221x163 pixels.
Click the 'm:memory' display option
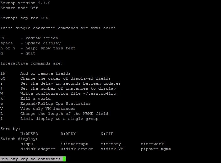(111, 144)
